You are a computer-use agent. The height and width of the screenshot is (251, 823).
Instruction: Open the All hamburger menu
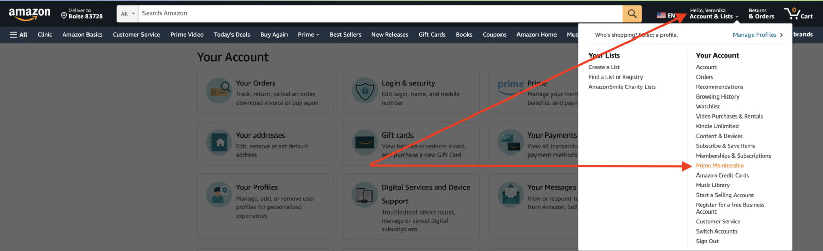click(x=19, y=35)
